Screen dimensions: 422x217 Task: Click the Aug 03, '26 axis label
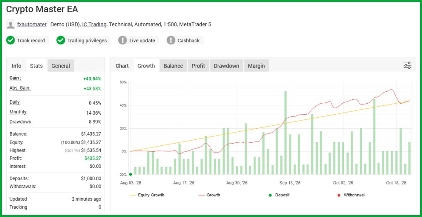(131, 183)
